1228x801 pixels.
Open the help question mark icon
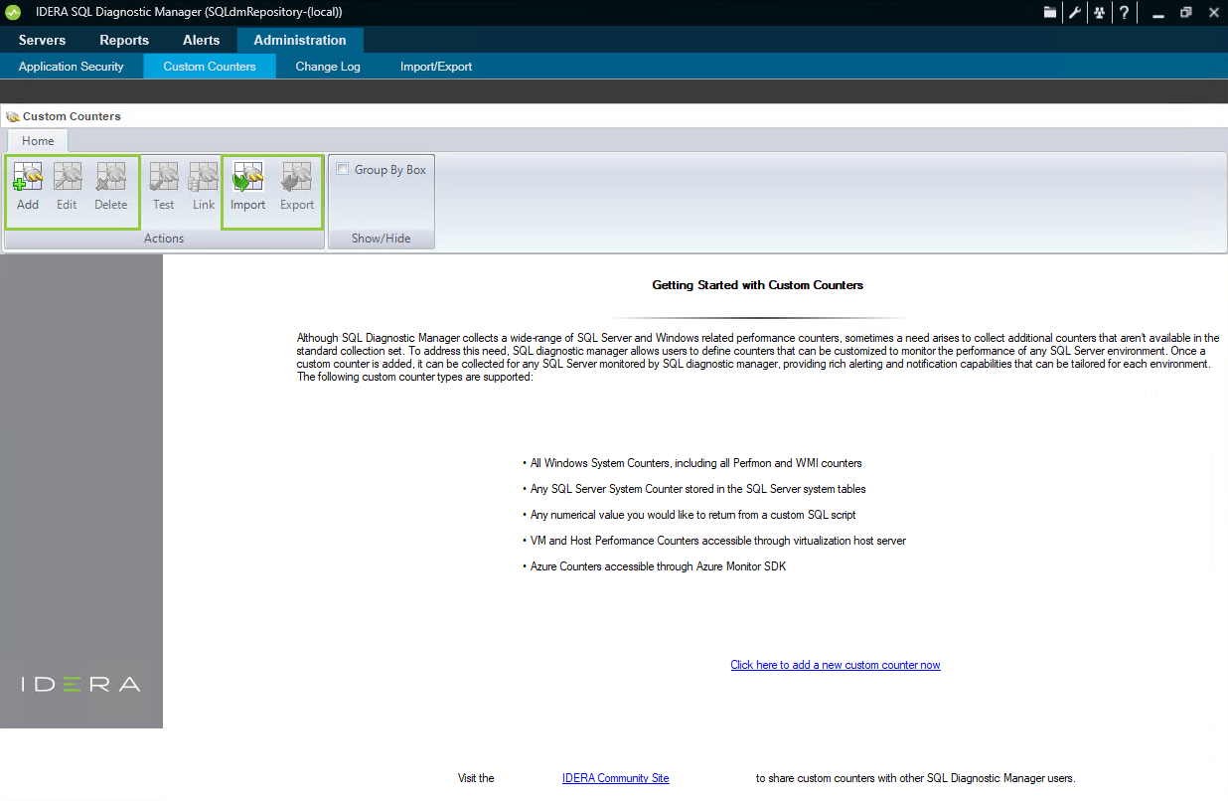point(1124,13)
